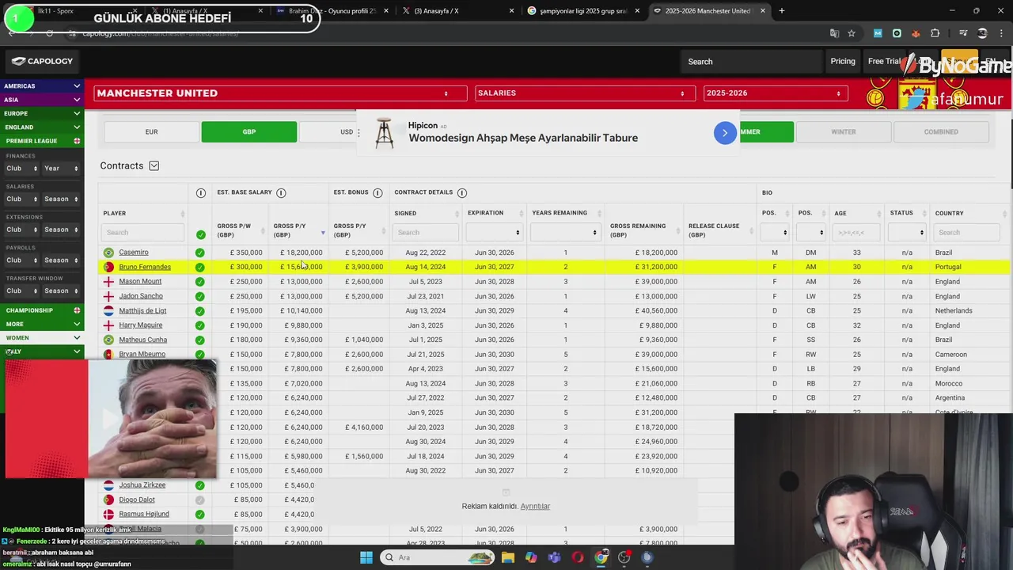The image size is (1013, 570).
Task: Toggle the verified filter checkmark under header
Action: (x=200, y=234)
